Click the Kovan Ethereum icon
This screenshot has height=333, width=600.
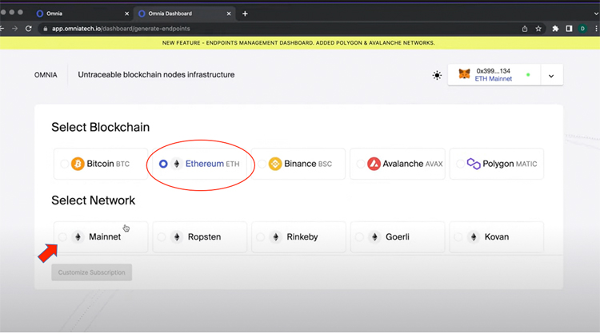tap(474, 237)
